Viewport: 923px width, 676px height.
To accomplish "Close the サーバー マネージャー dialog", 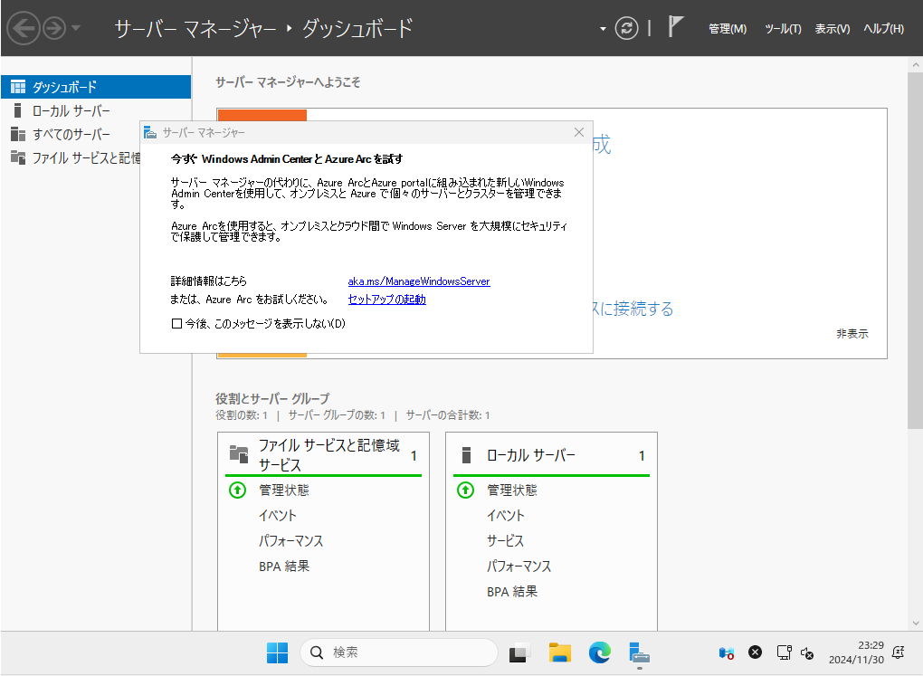I will [x=578, y=132].
